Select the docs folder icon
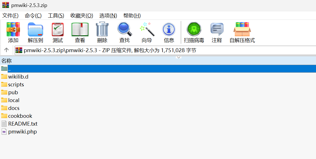 click(4, 108)
